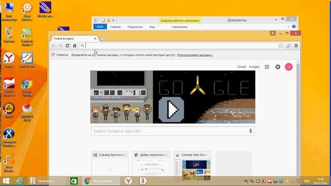The width and height of the screenshot is (331, 186).
Task: Go forward using Chrome's forward arrow
Action: 61,45
